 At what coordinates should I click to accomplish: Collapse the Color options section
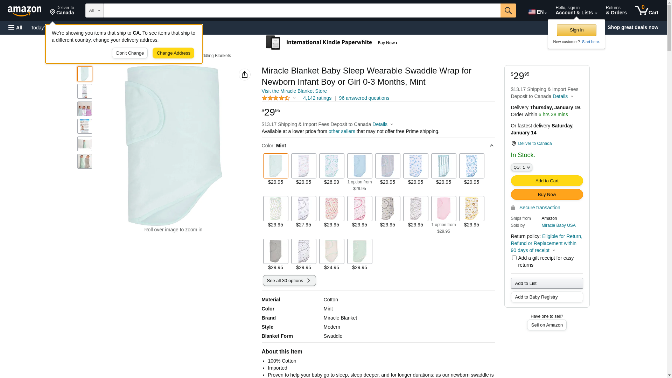491,146
